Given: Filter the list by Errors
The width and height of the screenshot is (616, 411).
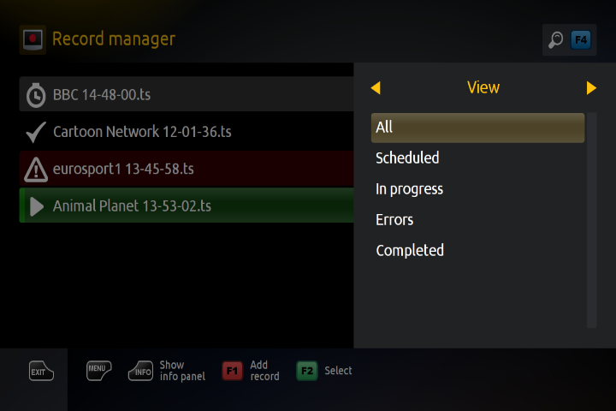Looking at the screenshot, I should coord(394,220).
